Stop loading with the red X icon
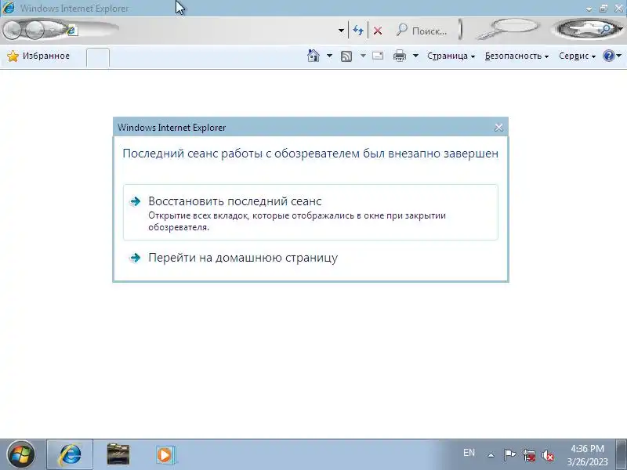 pos(378,31)
